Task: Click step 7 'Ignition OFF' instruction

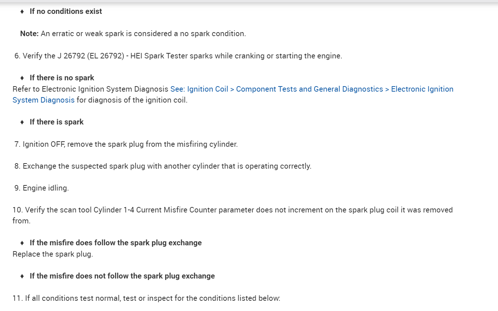Action: pos(130,144)
